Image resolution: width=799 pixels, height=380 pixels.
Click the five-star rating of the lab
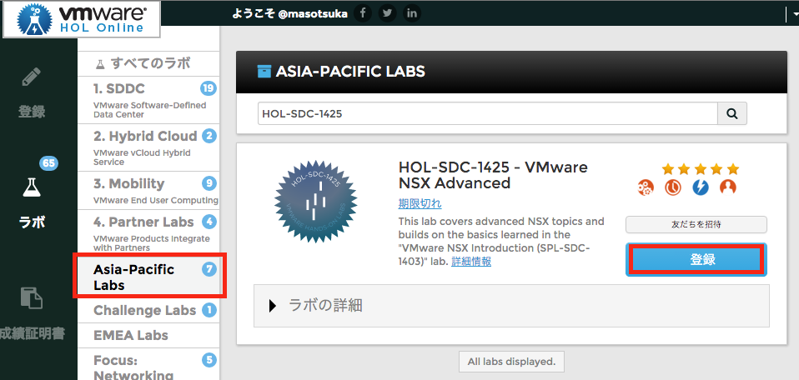700,169
